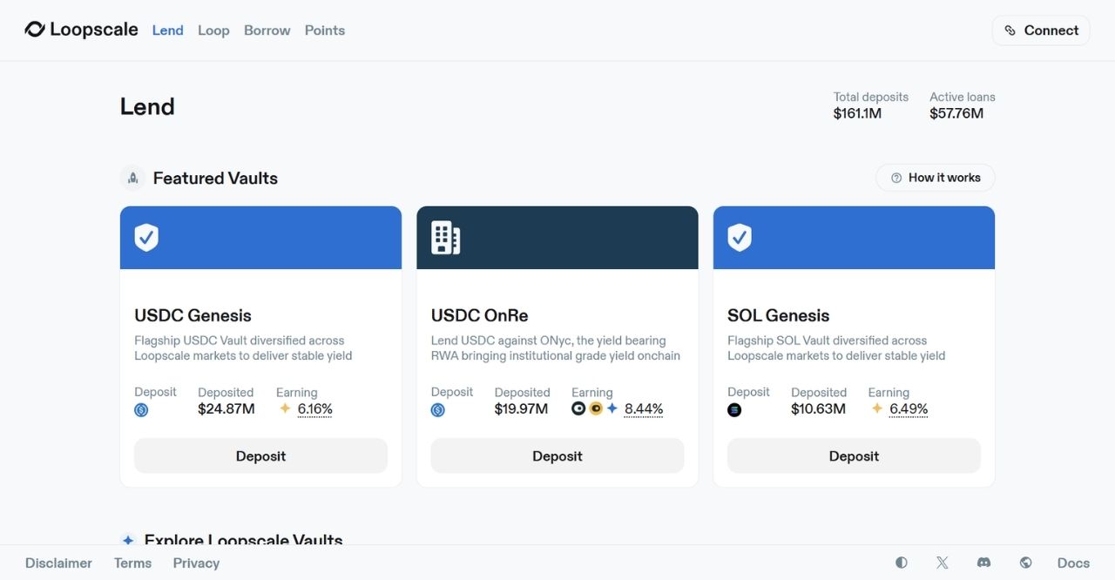Click the Loopscale logo

[81, 30]
